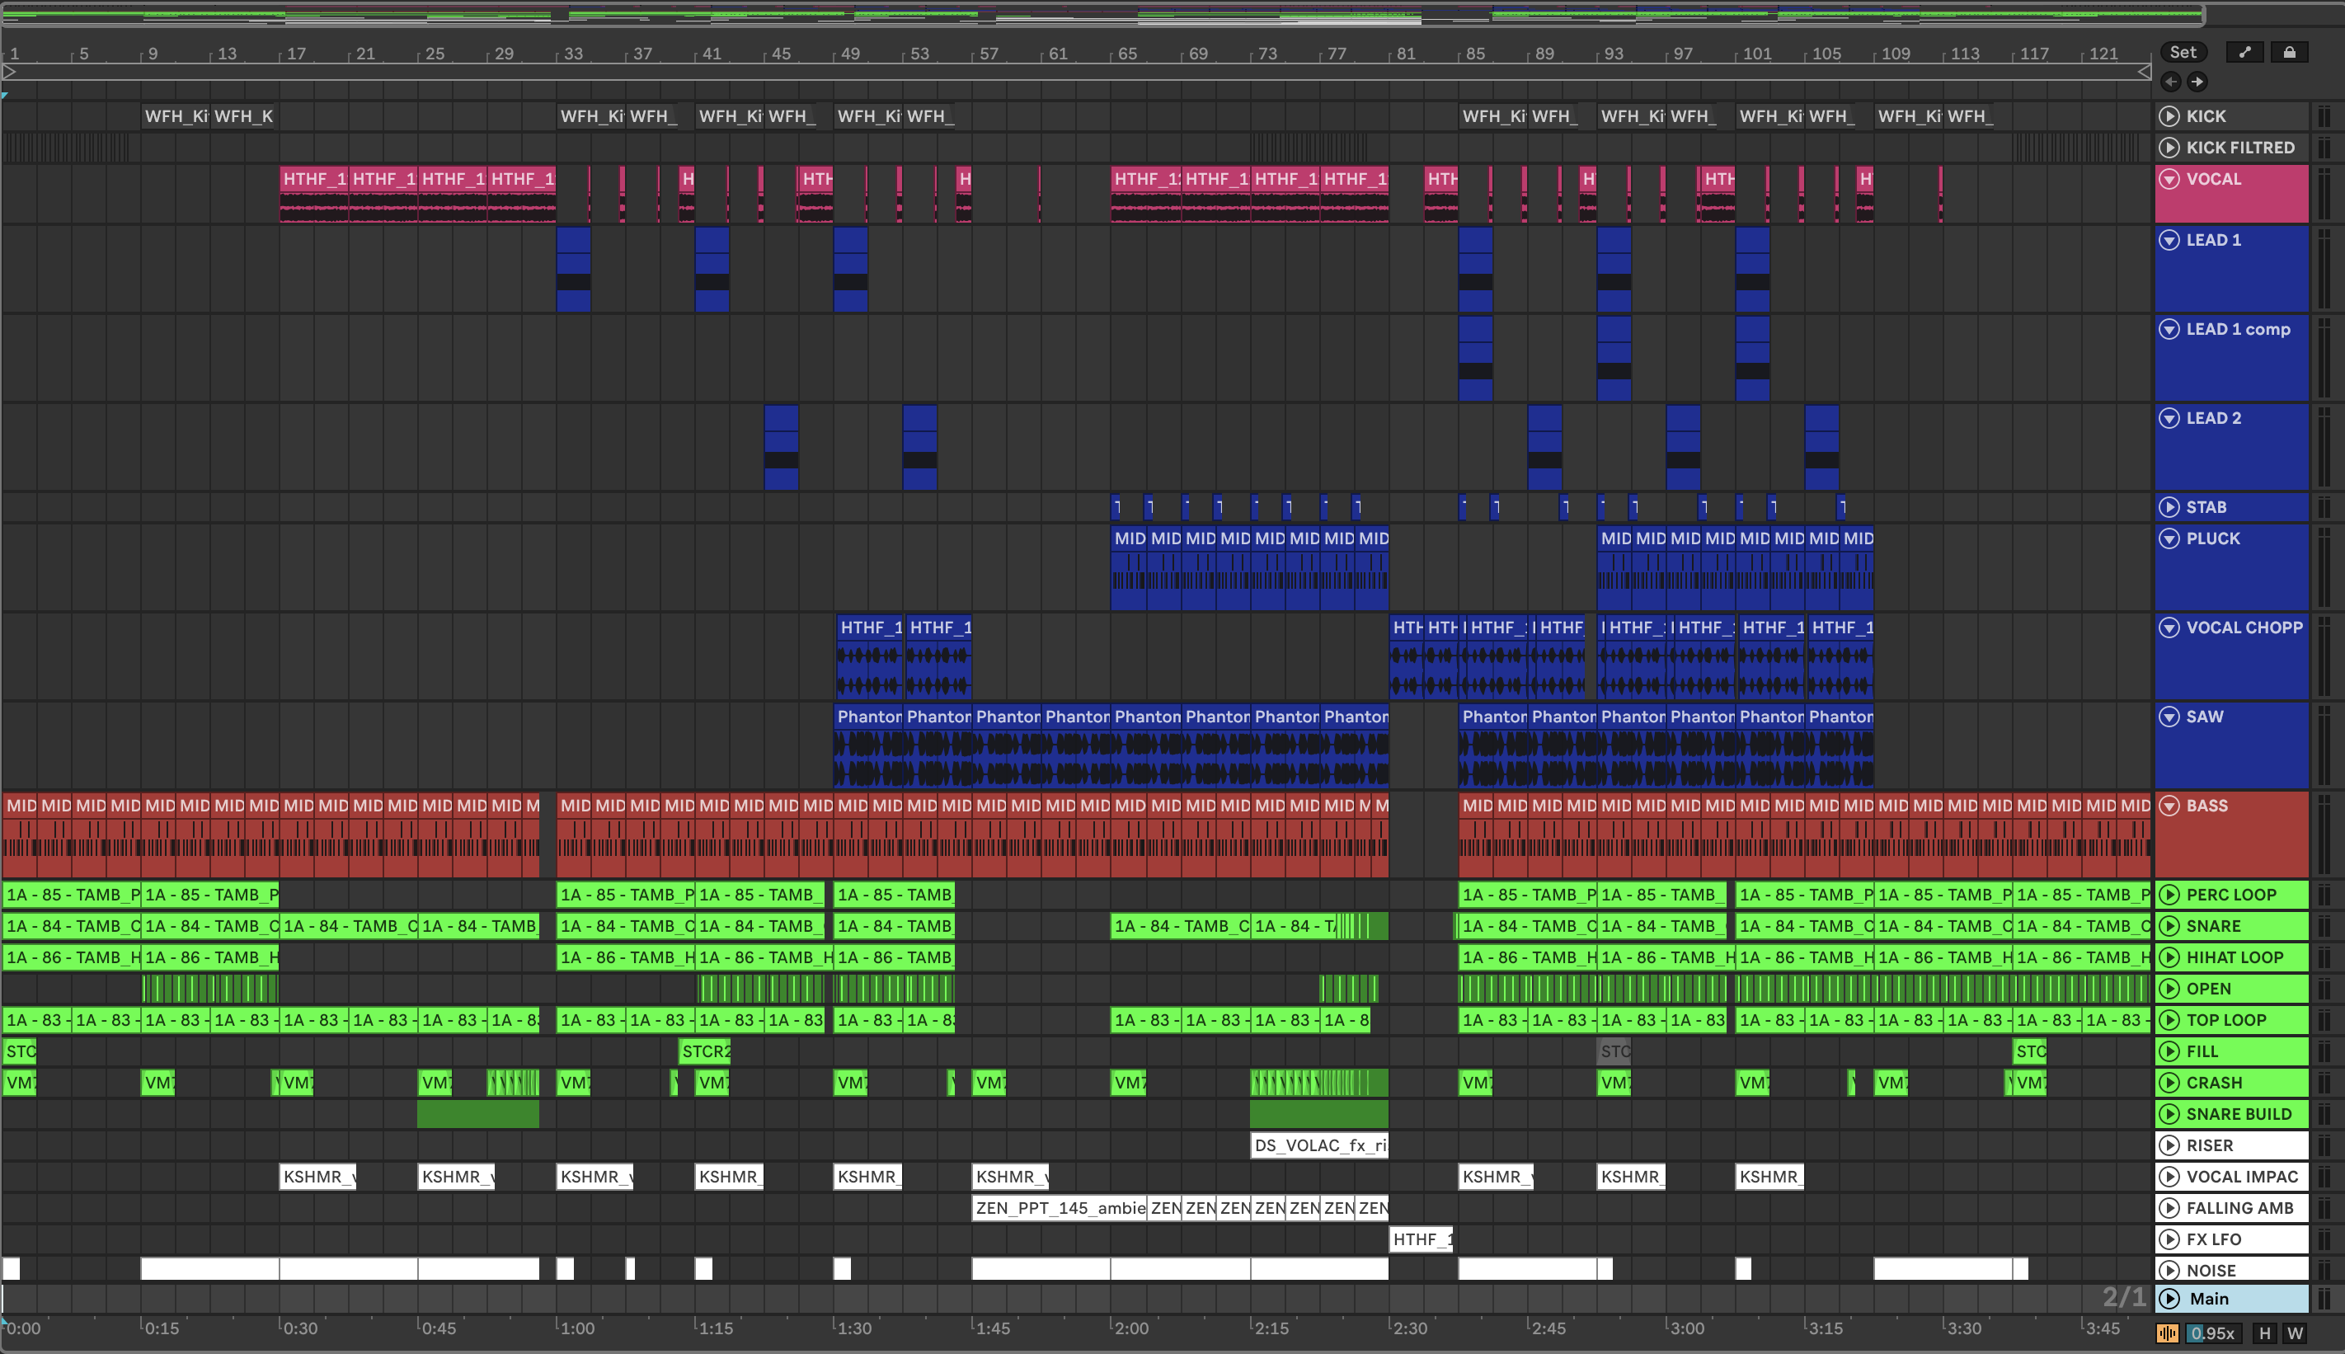This screenshot has height=1354, width=2345.
Task: Fold the BASS track
Action: click(2169, 806)
